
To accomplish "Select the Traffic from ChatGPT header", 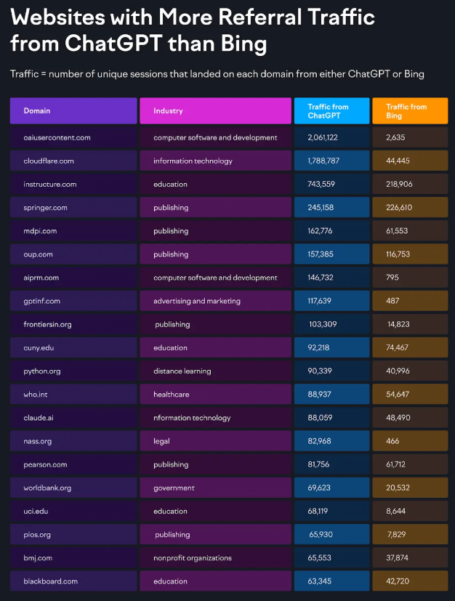I will pyautogui.click(x=331, y=111).
